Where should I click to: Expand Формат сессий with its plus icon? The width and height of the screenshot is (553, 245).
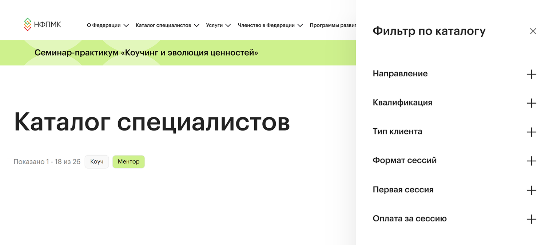tap(532, 161)
